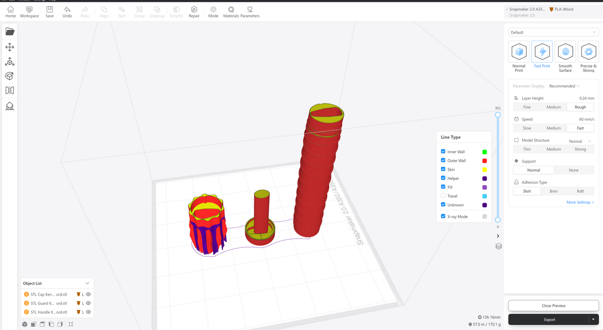
Task: Open the Workspace from the top toolbar
Action: [x=29, y=12]
